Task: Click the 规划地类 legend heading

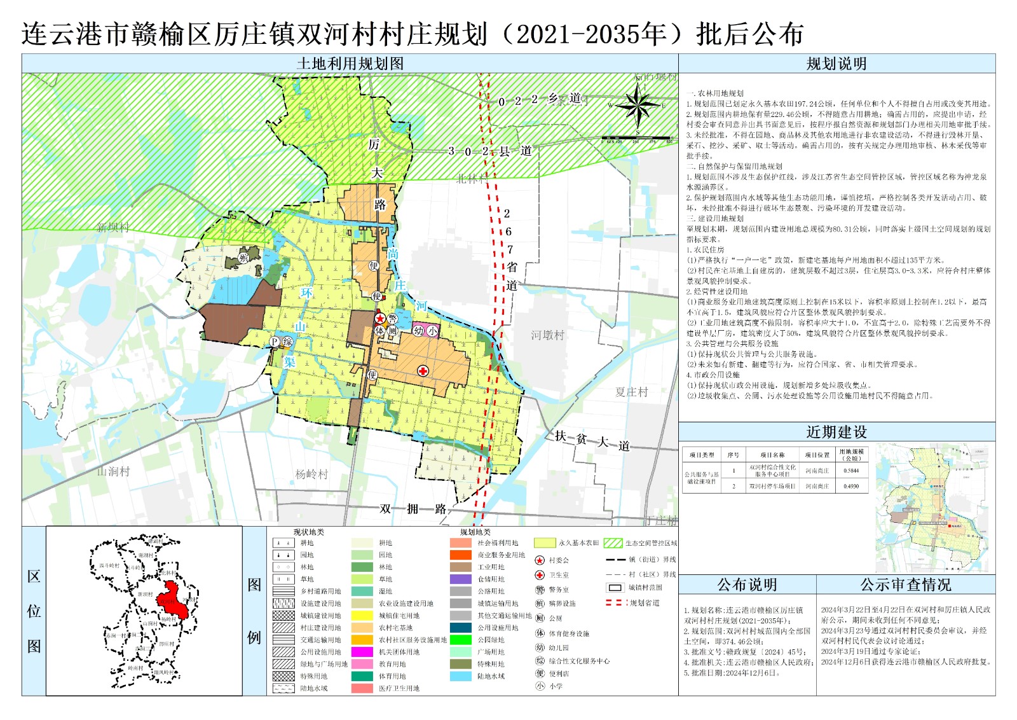Action: [x=475, y=532]
